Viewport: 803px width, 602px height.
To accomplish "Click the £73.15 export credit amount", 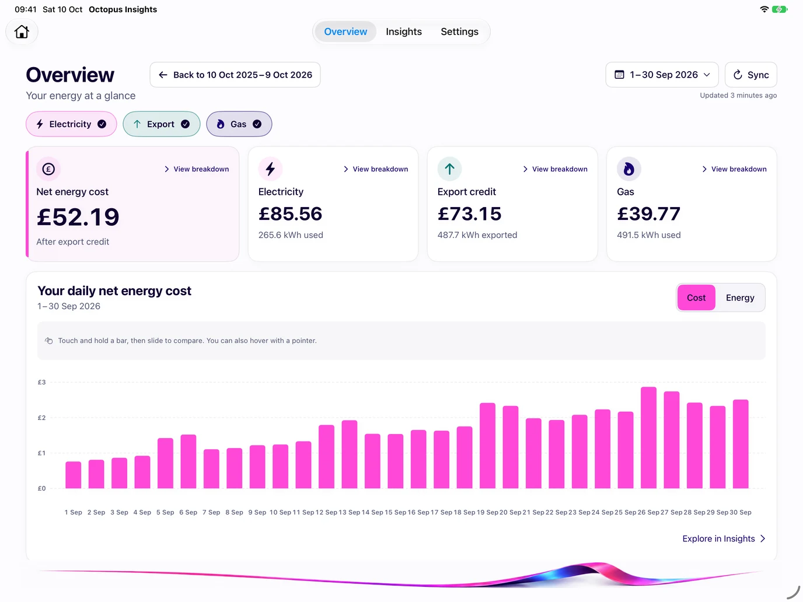I will (x=470, y=214).
